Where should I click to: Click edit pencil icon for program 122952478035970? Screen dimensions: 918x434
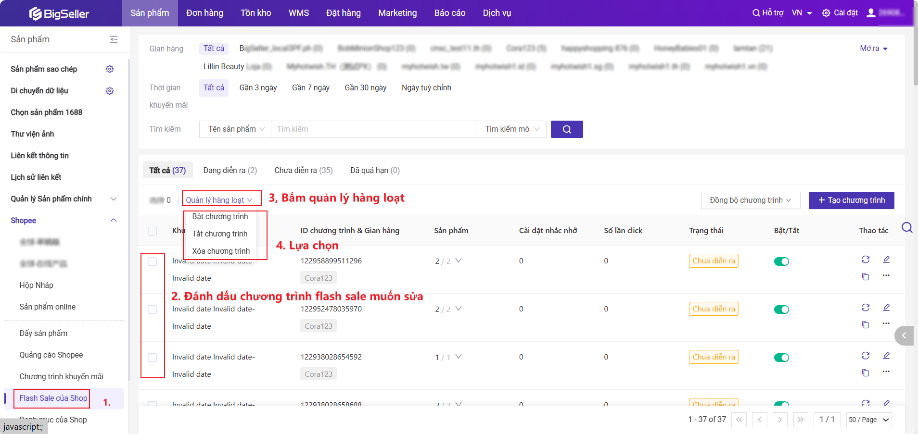886,308
